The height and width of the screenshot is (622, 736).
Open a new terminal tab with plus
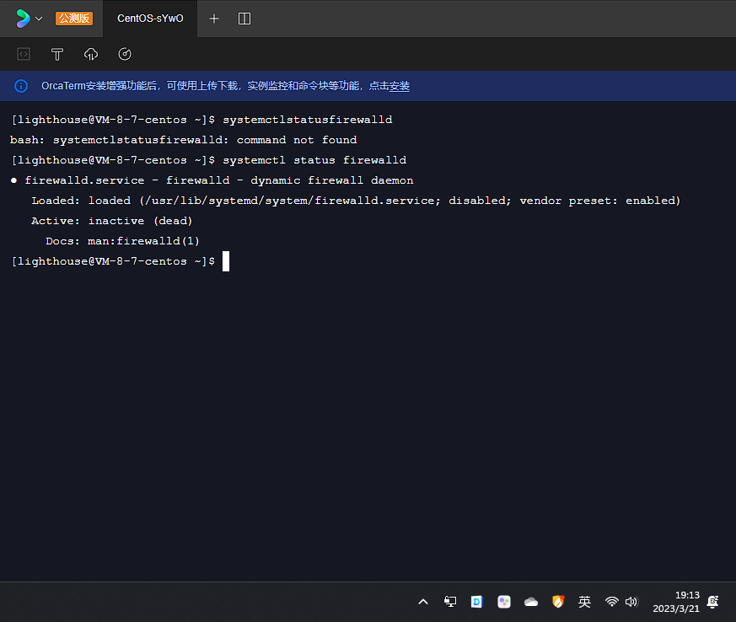tap(214, 19)
